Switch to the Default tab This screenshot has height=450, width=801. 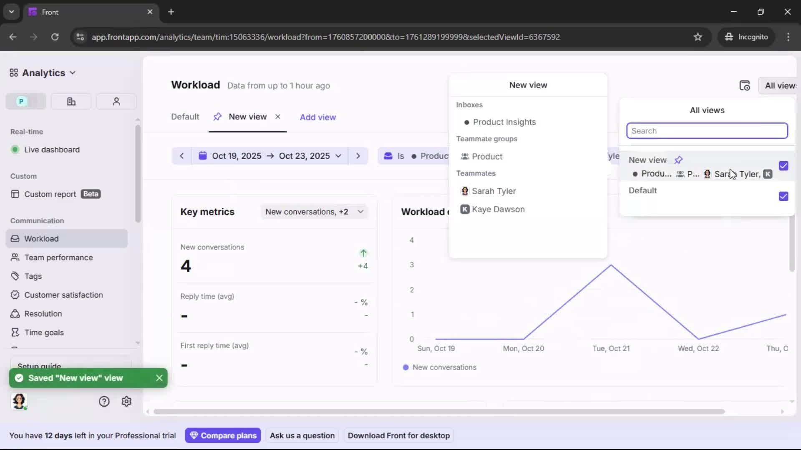coord(185,117)
